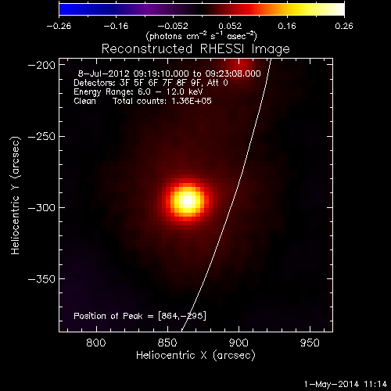
Task: Click the 1-May-2014 11:14 timestamp
Action: coord(346,384)
